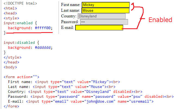The image size is (177, 110).
Task: Click the opening <body> tag line
Action: pyautogui.click(x=10, y=67)
